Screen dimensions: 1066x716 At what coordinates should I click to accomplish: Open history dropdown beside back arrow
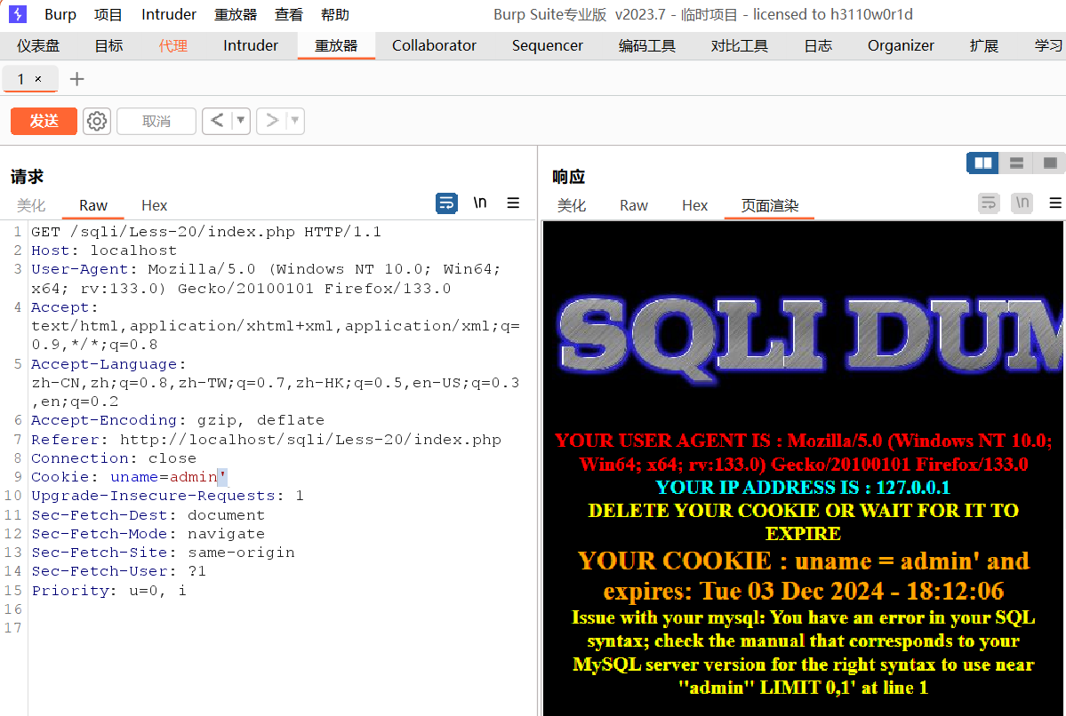pos(241,121)
